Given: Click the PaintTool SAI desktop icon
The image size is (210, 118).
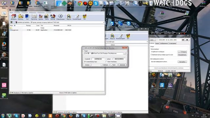Looking at the screenshot, I should coord(4,96).
